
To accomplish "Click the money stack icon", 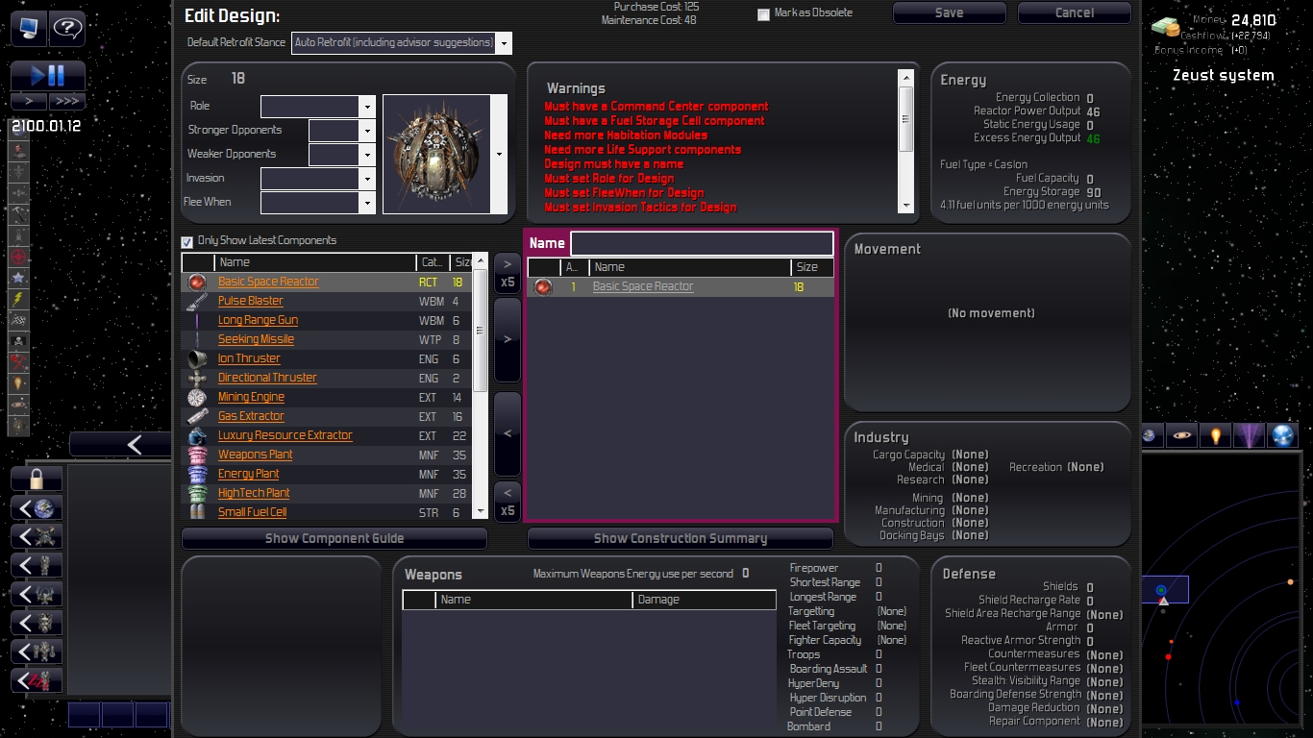I will [1165, 28].
